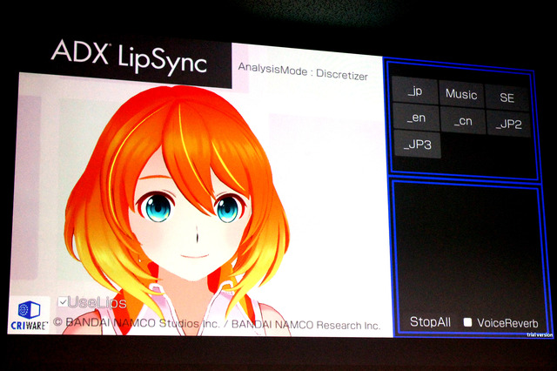The height and width of the screenshot is (371, 557).
Task: Trigger the SE sound effect button
Action: [x=507, y=98]
